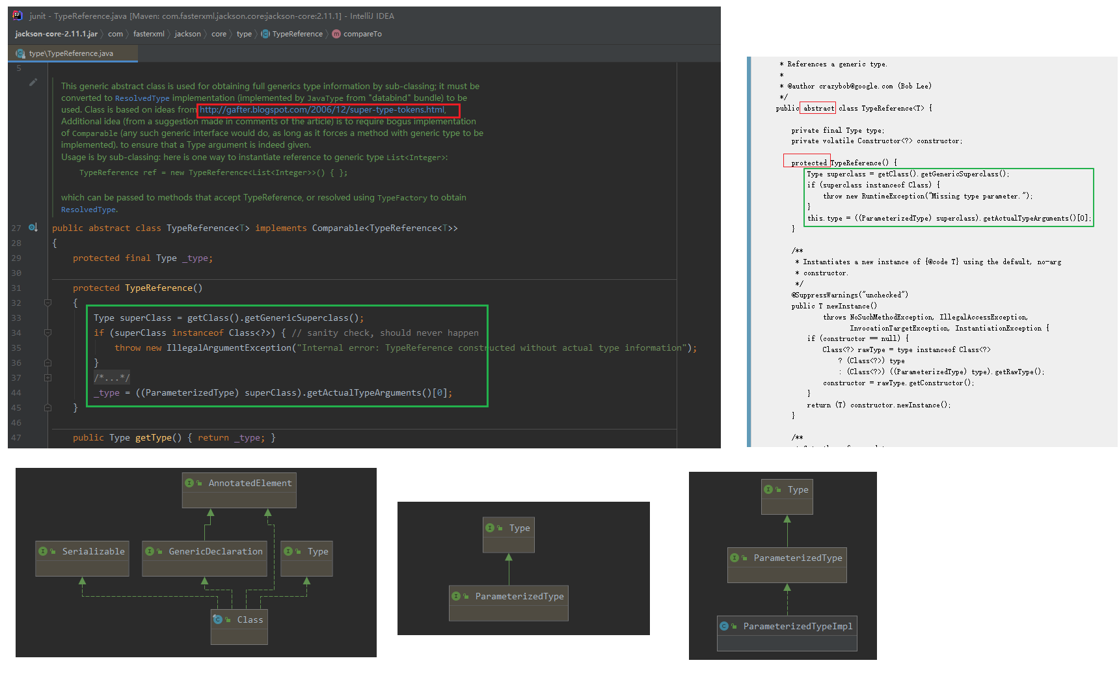Viewport: 1119px width, 695px height.
Task: Select the 'fasterxml' breadcrumb segment
Action: tap(149, 34)
